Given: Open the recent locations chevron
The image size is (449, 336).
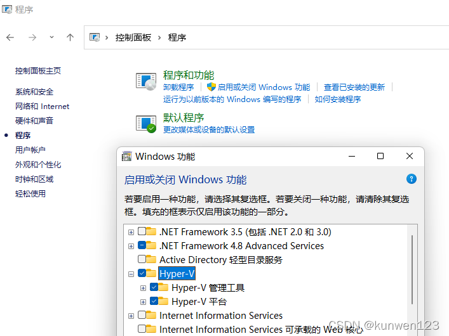Looking at the screenshot, I should coord(51,37).
